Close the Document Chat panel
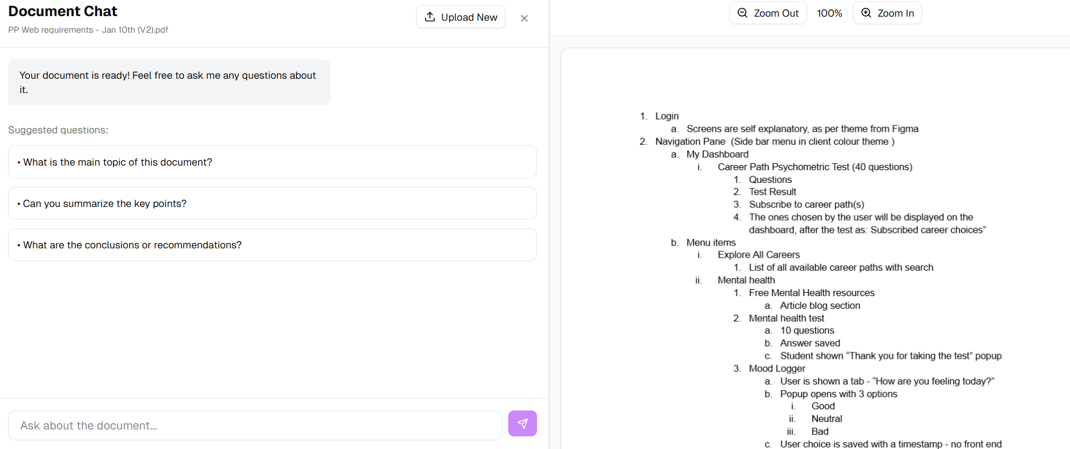The height and width of the screenshot is (449, 1070). tap(524, 18)
